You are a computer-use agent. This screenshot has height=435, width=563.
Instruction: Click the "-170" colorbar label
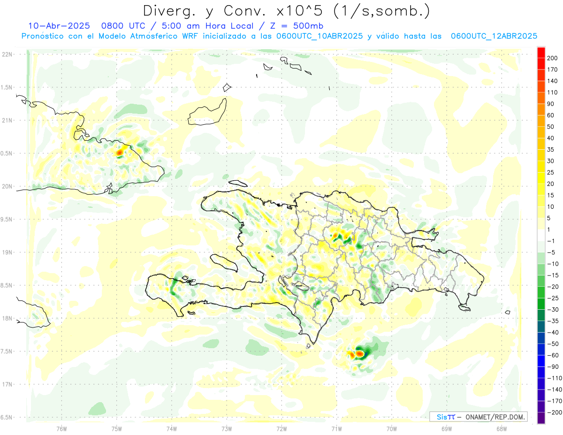(x=555, y=401)
